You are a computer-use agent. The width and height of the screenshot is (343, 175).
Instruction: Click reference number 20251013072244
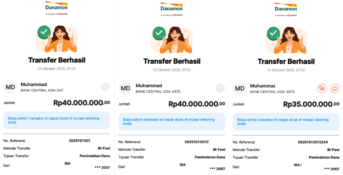pyautogui.click(x=313, y=142)
